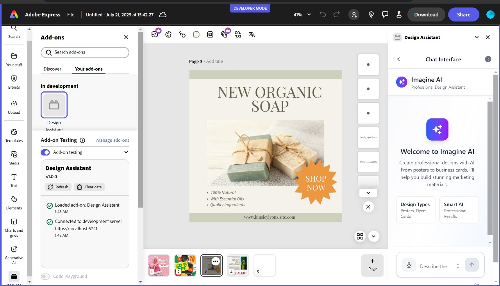Open the Templates panel
The image size is (500, 286).
(14, 135)
